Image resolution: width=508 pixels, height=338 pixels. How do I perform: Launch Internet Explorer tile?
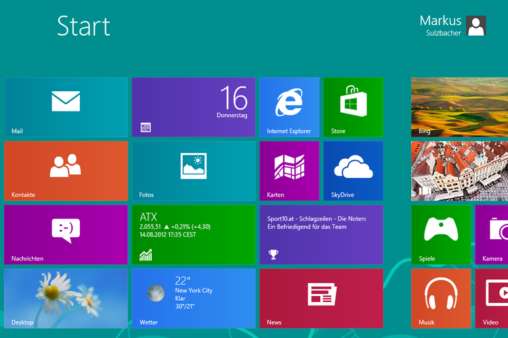pyautogui.click(x=289, y=107)
